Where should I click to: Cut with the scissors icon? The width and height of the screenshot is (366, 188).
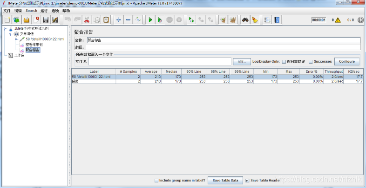(87, 20)
